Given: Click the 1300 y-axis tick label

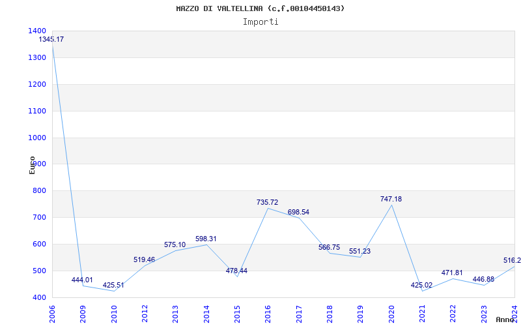Looking at the screenshot, I should 38,57.
